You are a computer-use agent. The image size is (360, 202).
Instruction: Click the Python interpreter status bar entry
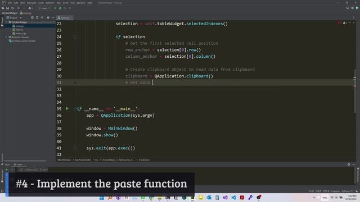pyautogui.click(x=348, y=191)
